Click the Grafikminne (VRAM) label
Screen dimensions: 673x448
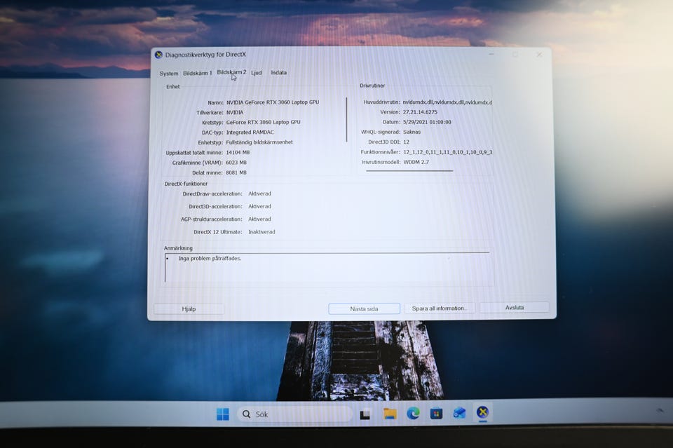point(198,163)
